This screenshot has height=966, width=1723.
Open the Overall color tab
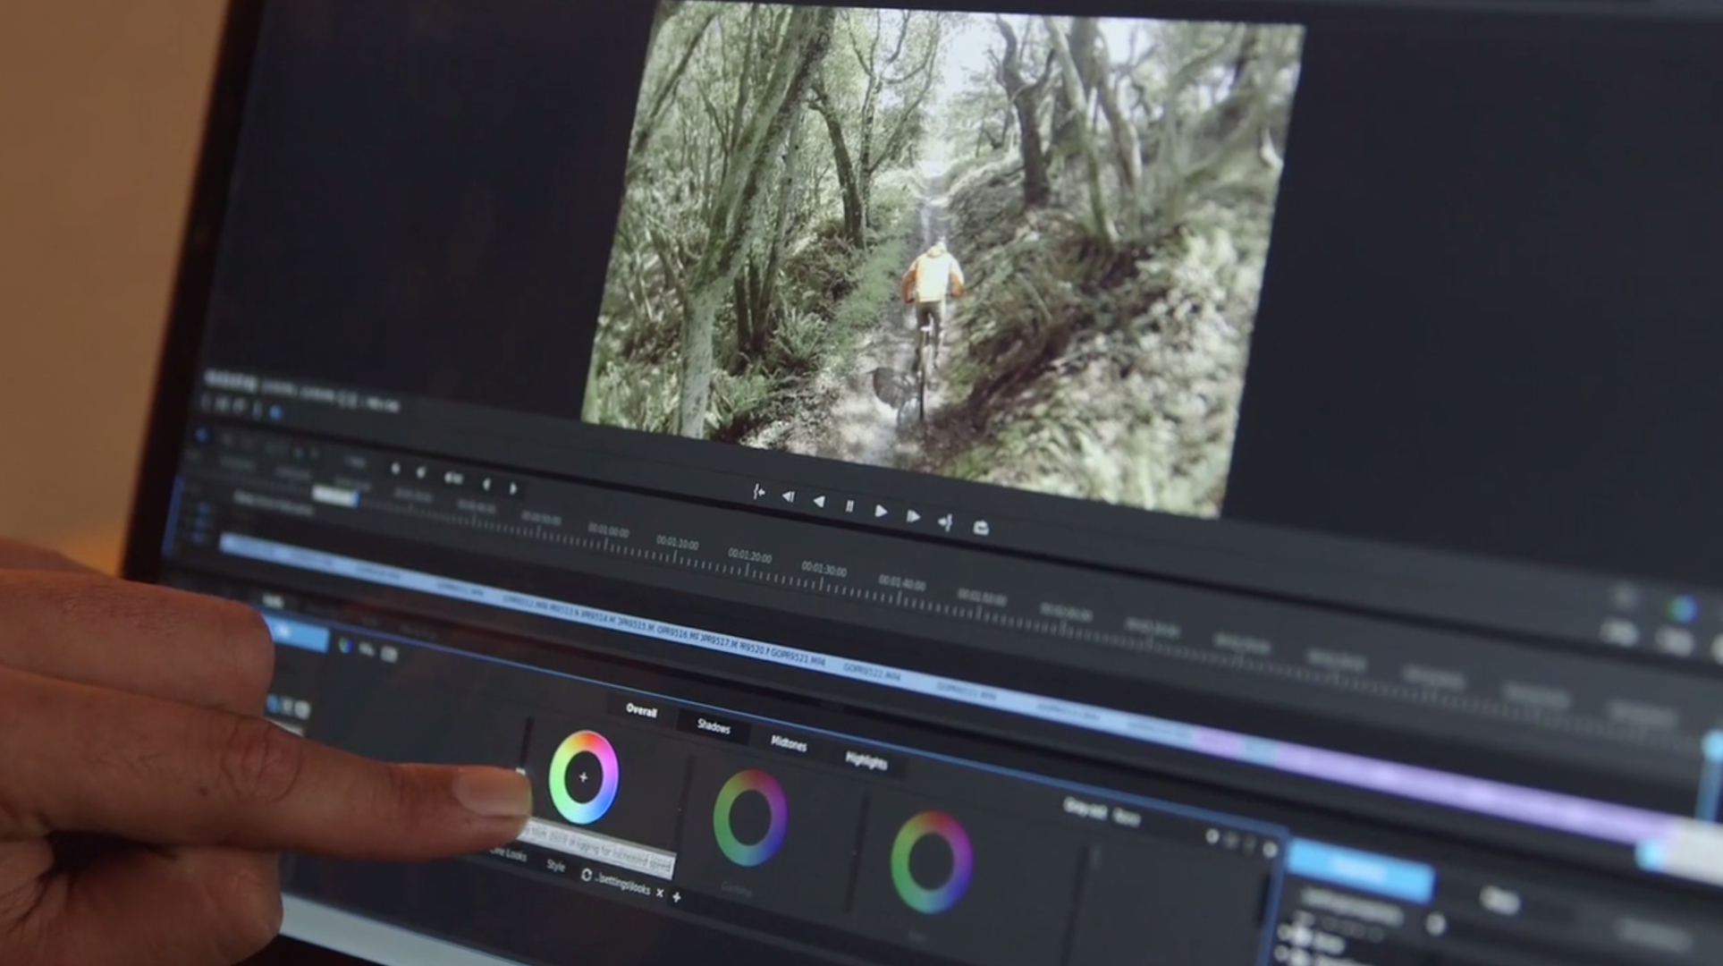(x=641, y=711)
